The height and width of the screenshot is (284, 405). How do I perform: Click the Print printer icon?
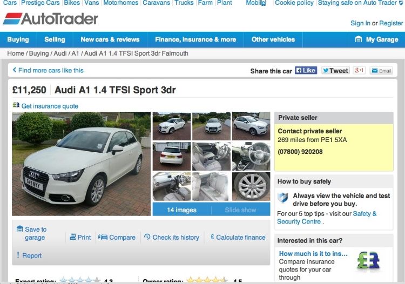point(73,236)
